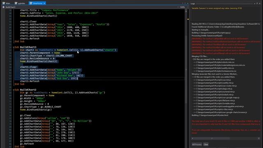The height and width of the screenshot is (148, 263).
Task: Click the Logs scrollbar left arrow
Action: click(193, 139)
